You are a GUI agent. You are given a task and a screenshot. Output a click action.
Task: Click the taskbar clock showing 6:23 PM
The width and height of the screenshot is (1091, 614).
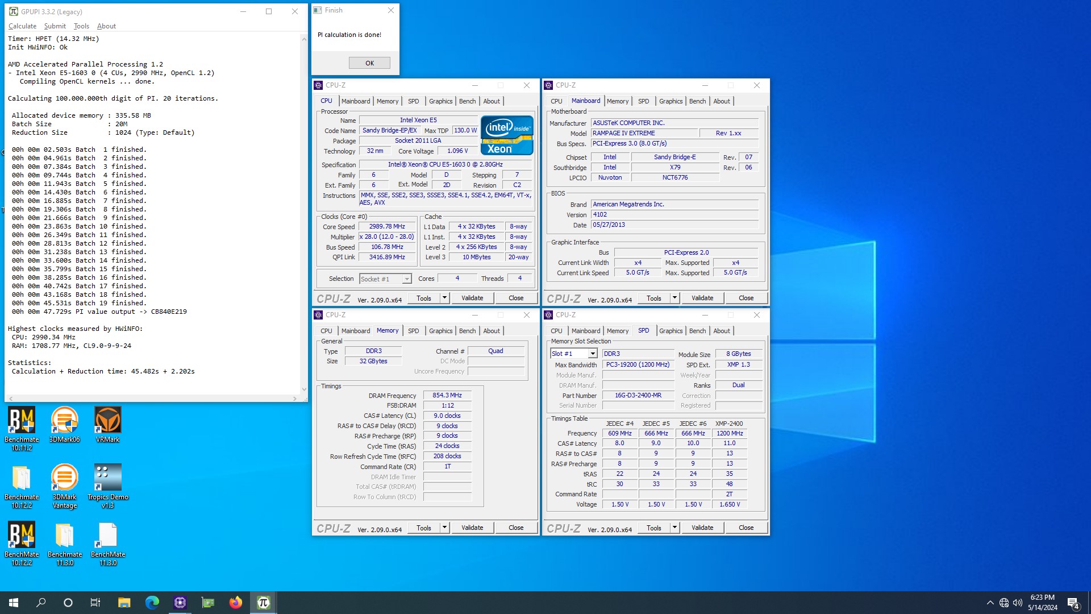click(1042, 603)
